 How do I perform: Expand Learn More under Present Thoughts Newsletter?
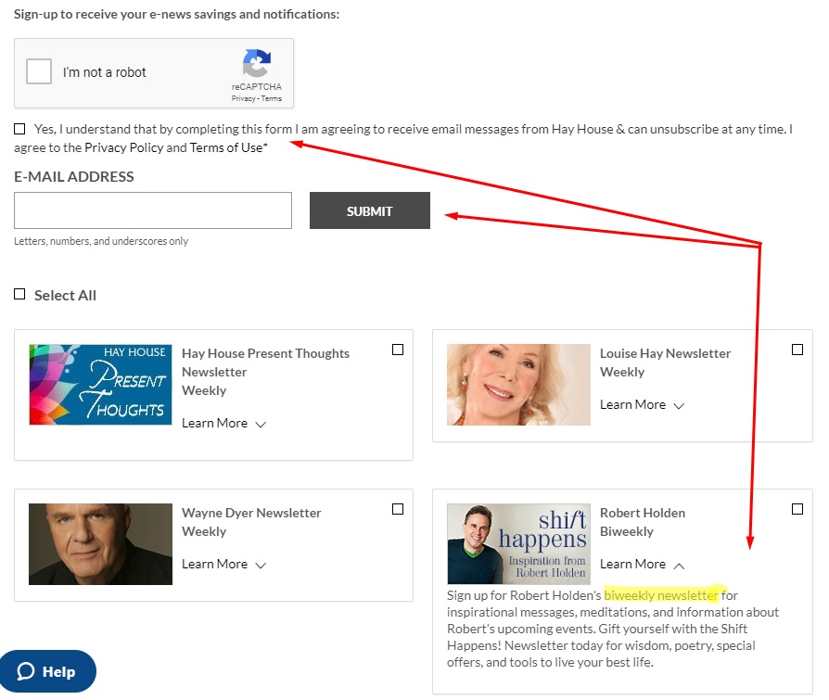pos(223,424)
